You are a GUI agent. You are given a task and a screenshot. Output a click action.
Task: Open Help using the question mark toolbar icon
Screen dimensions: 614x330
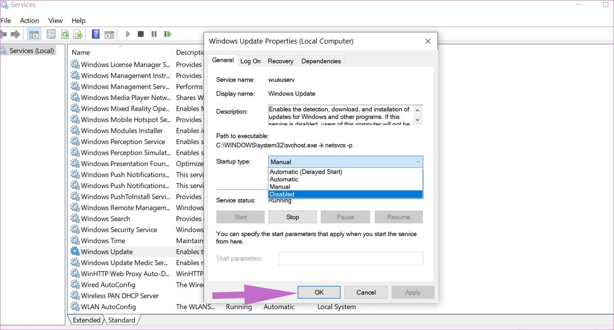tap(96, 34)
